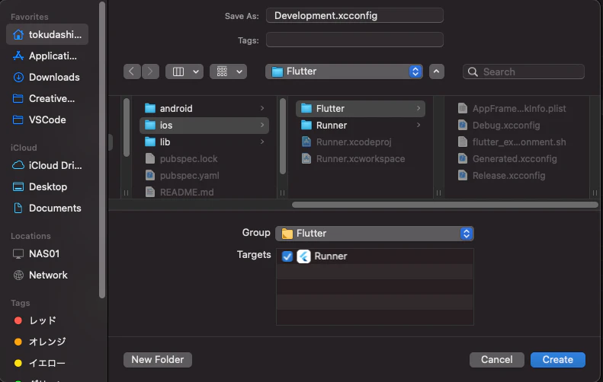
Task: Select the NAS01 location
Action: (x=47, y=253)
